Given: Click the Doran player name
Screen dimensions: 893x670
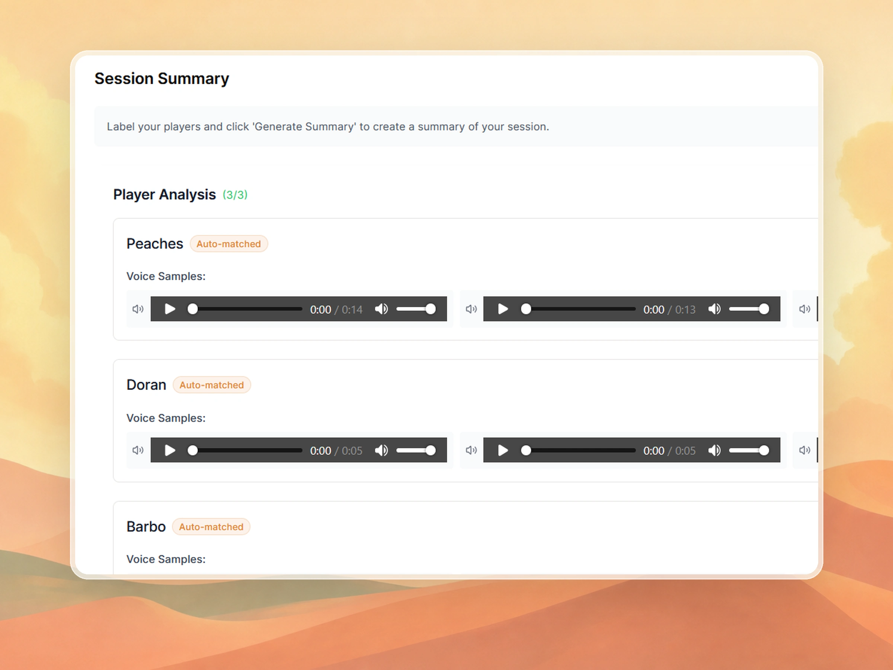Looking at the screenshot, I should tap(146, 385).
